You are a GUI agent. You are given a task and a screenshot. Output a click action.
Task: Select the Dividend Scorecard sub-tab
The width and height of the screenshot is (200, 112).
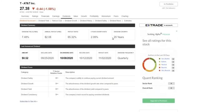pos(27,21)
